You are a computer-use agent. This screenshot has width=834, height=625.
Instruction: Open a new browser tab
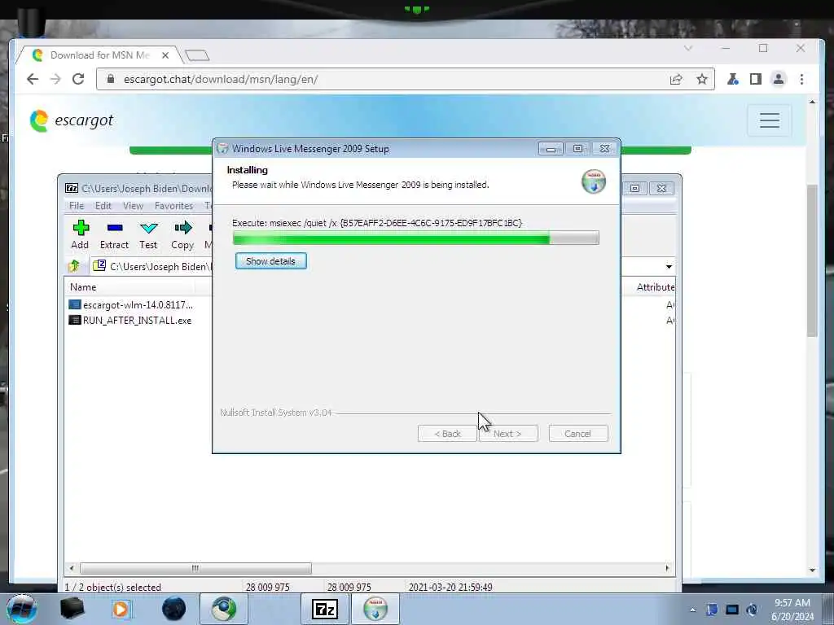coord(197,55)
